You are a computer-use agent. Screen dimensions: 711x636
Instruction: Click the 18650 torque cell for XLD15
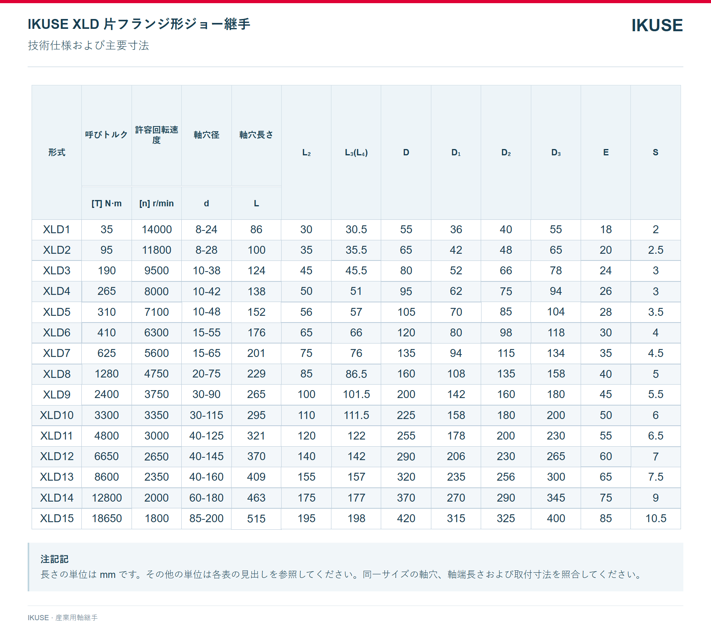pos(107,518)
